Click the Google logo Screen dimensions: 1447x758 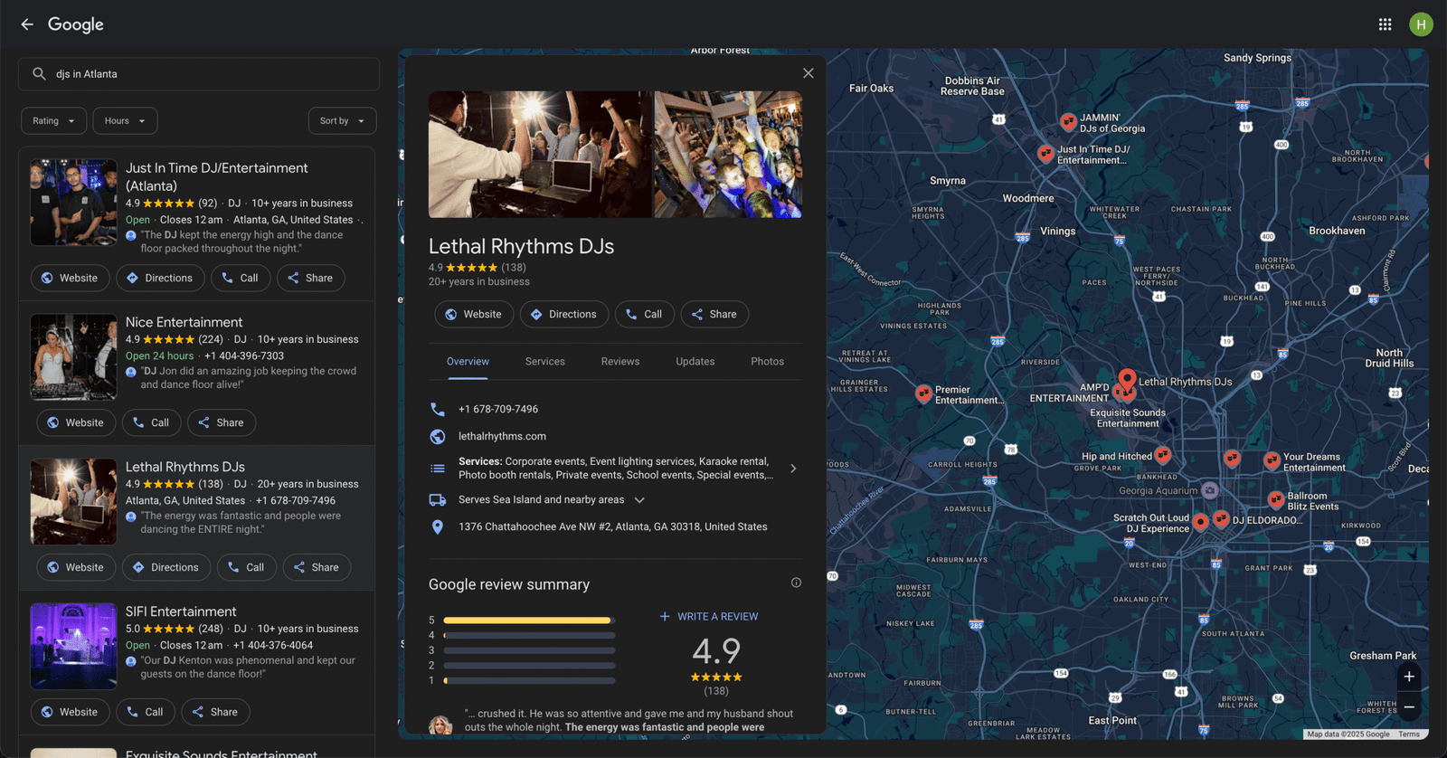(76, 24)
